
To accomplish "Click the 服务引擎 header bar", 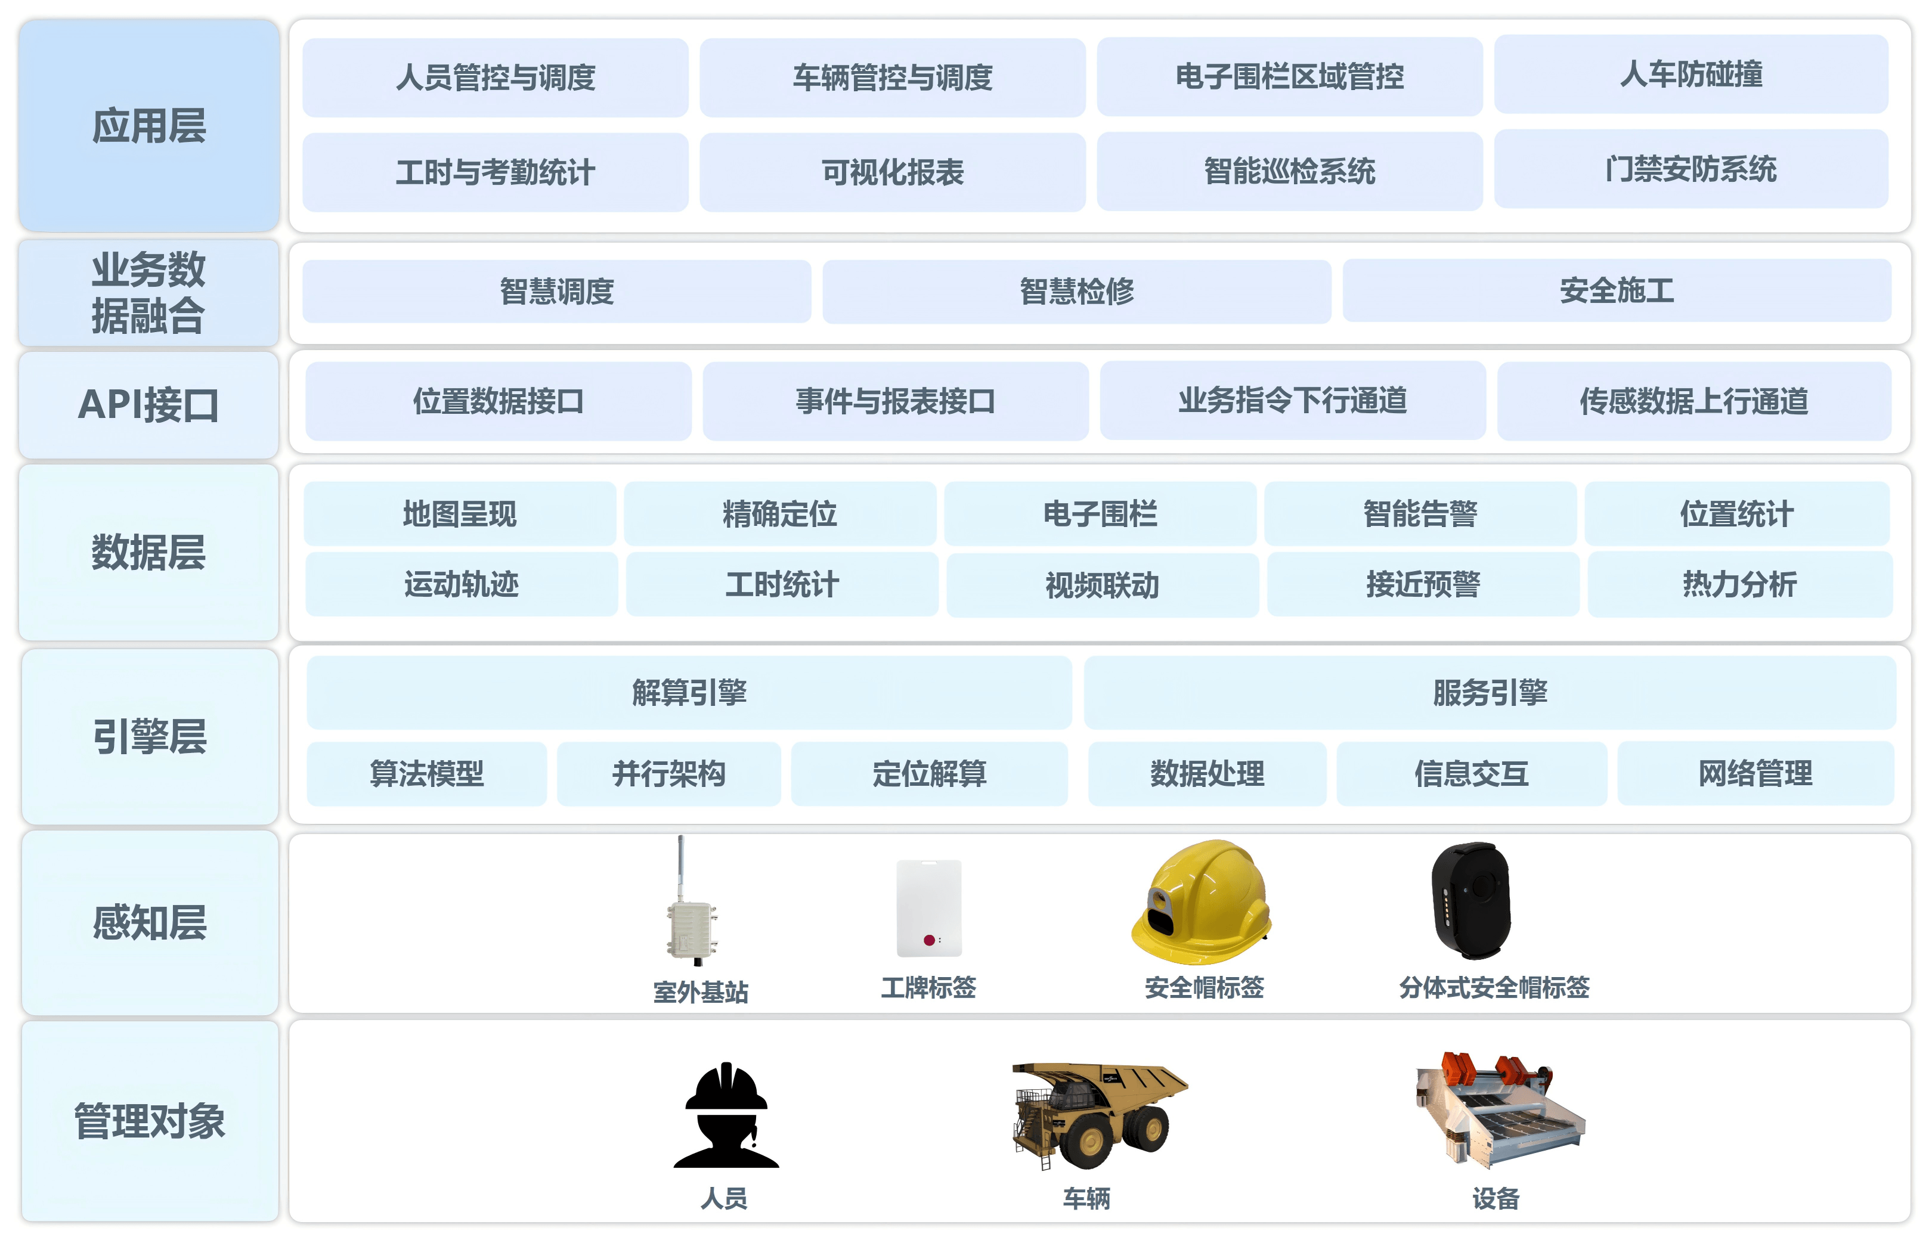I will [1491, 693].
